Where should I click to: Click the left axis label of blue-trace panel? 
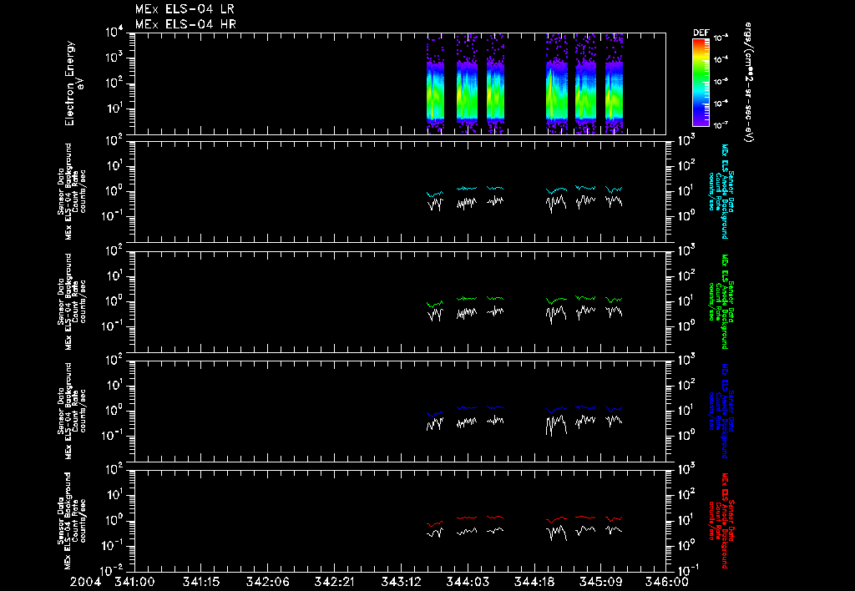coord(72,411)
